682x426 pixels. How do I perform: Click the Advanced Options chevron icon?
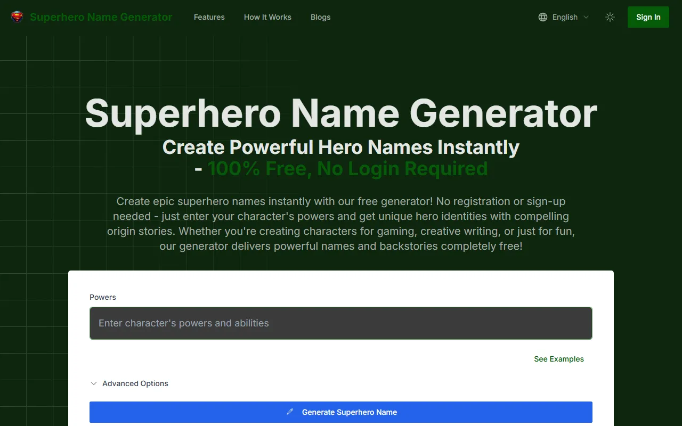click(x=94, y=383)
